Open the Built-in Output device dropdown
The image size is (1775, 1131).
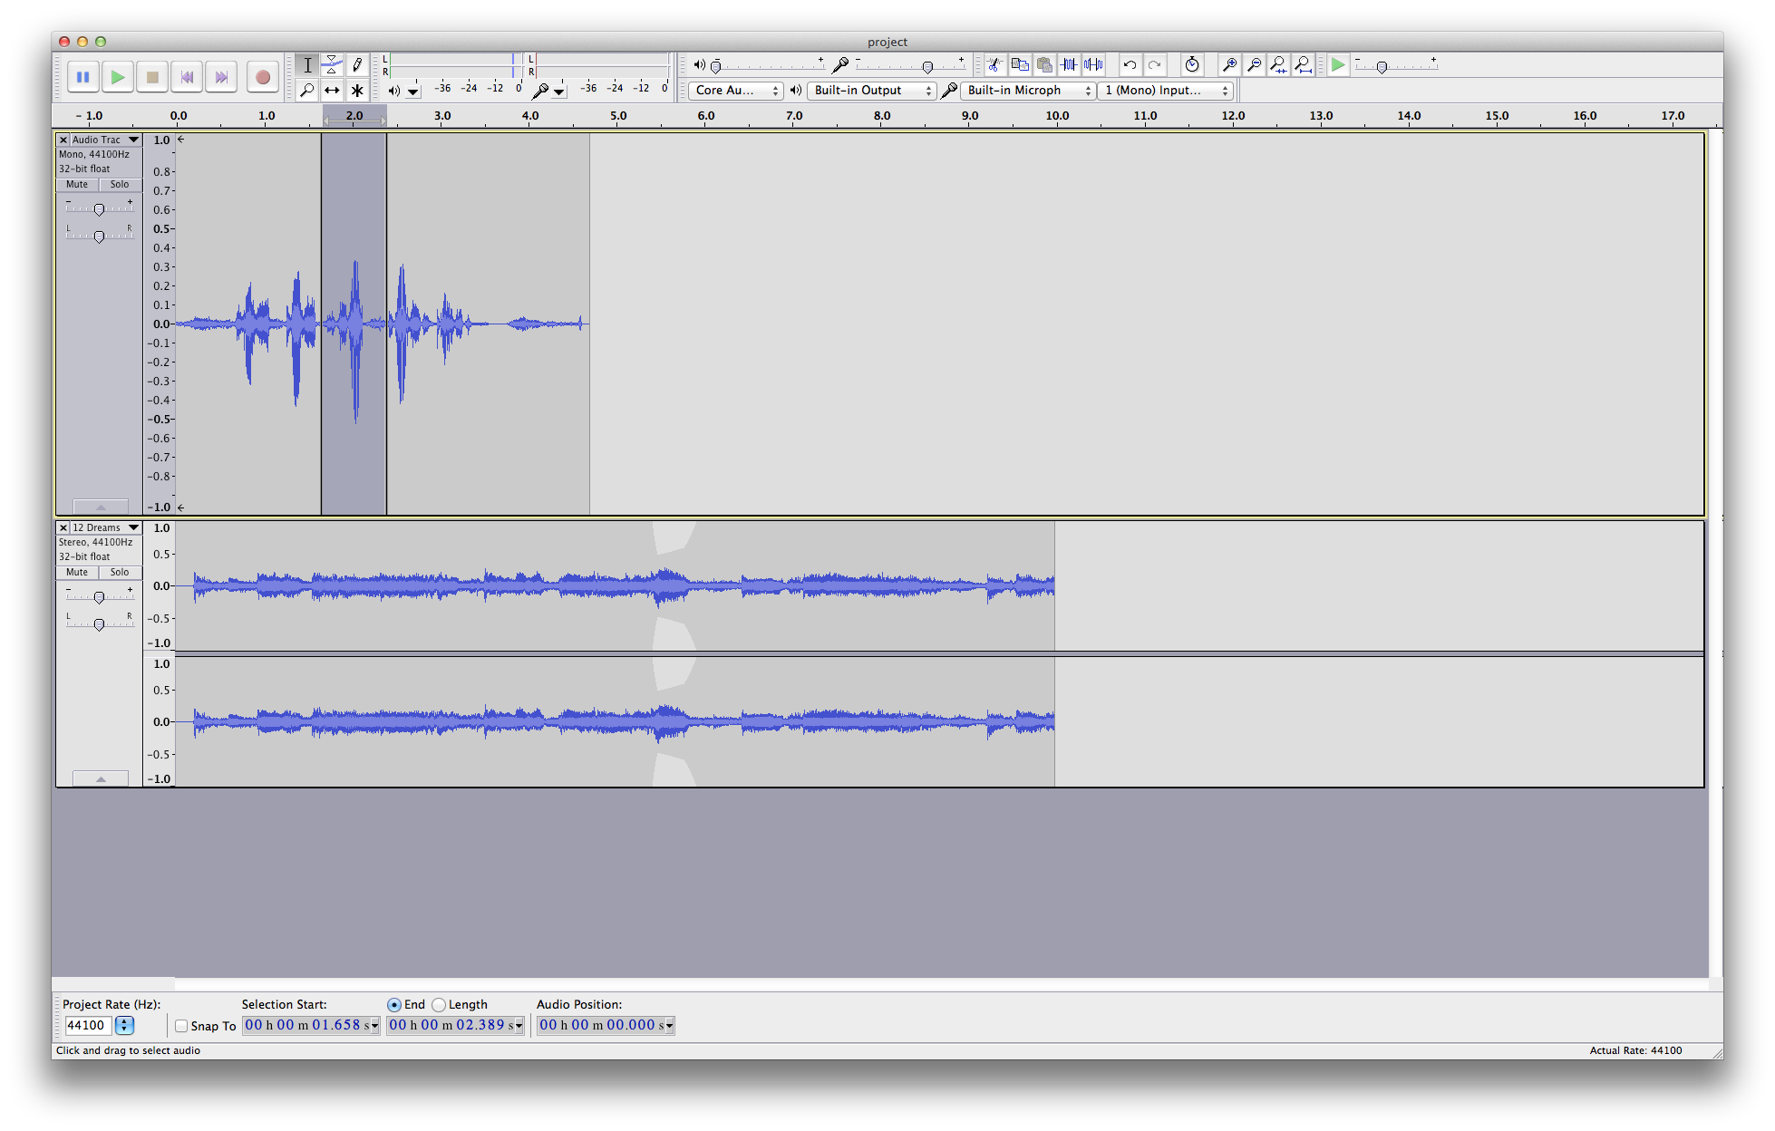(x=871, y=91)
